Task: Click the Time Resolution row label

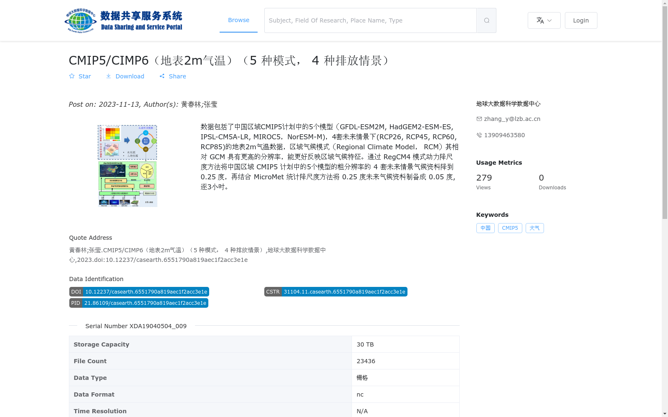Action: (100, 411)
